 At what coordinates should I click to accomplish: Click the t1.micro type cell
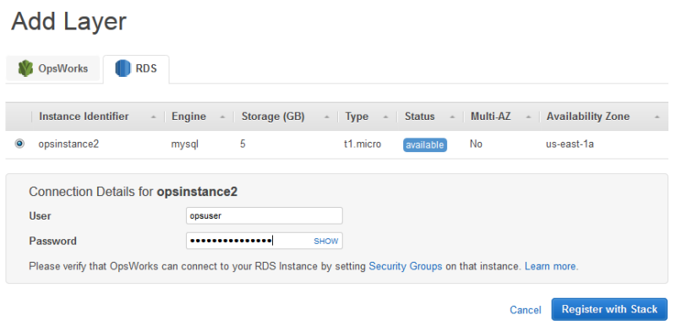tap(363, 144)
